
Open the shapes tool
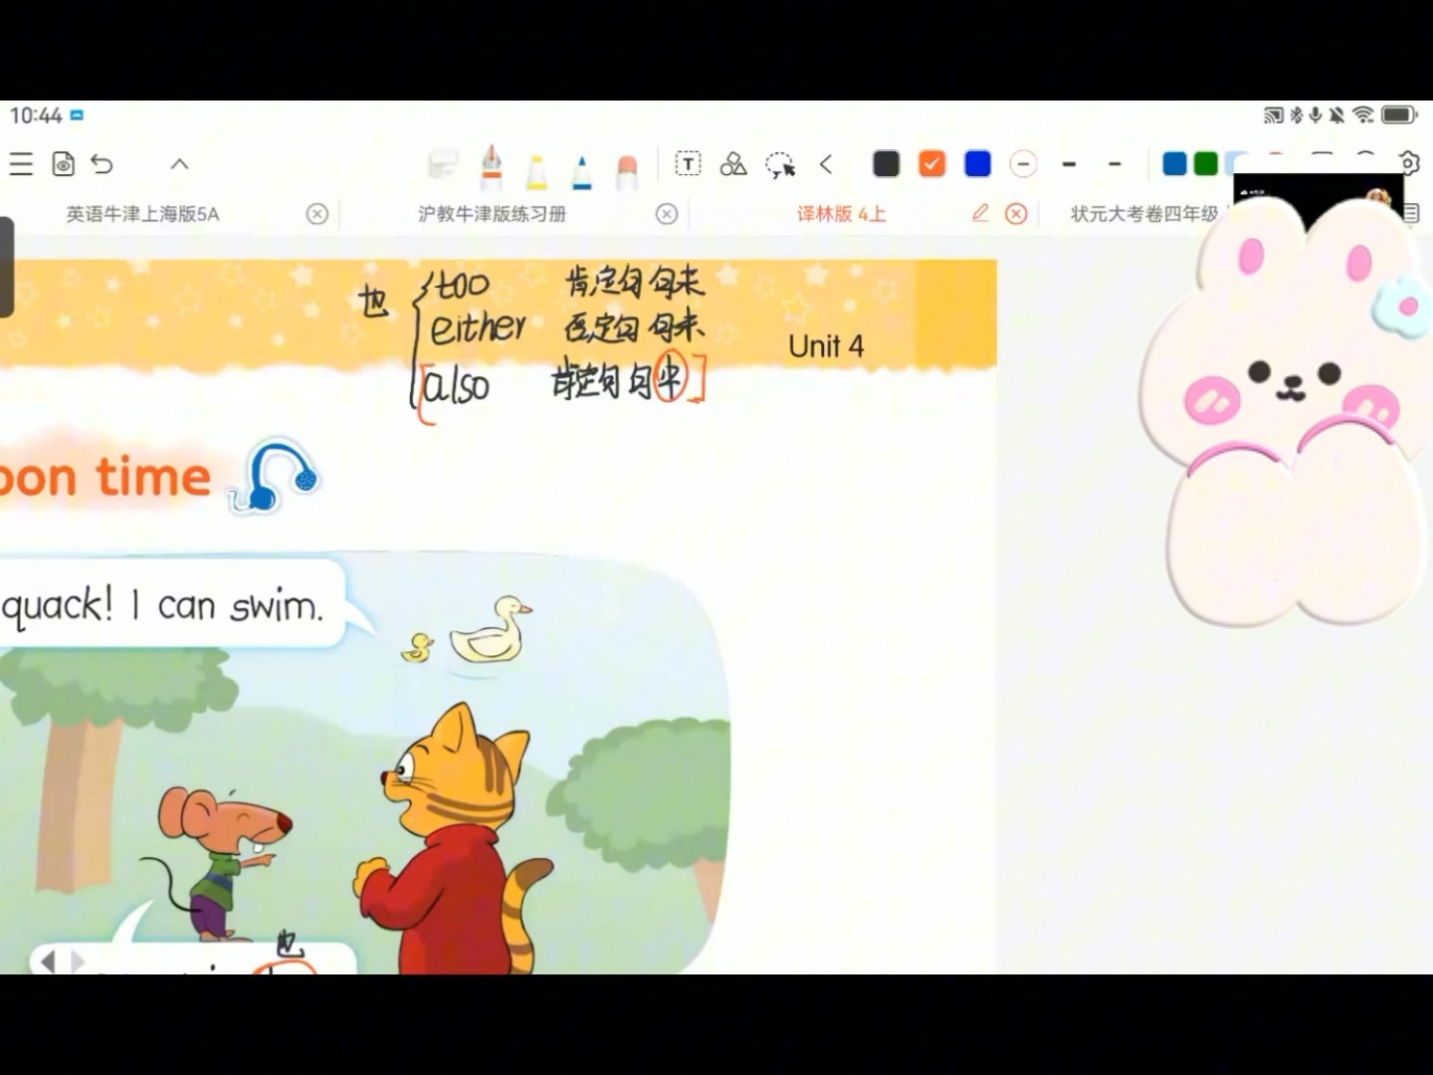(x=733, y=164)
